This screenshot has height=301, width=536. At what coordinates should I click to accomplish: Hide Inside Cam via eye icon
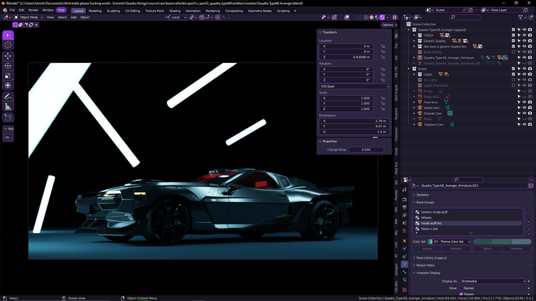coord(524,108)
